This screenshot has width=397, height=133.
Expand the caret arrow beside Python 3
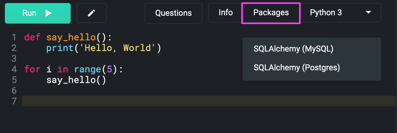coord(368,12)
